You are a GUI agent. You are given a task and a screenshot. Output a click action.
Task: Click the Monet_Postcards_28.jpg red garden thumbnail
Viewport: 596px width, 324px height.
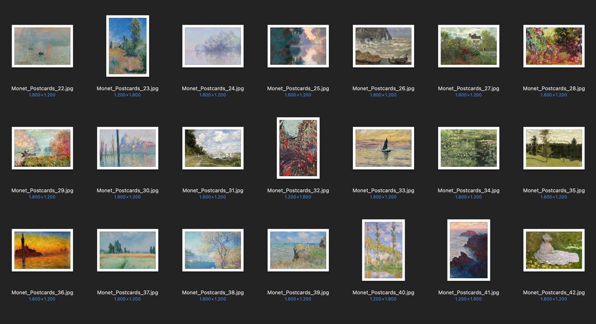coord(554,46)
